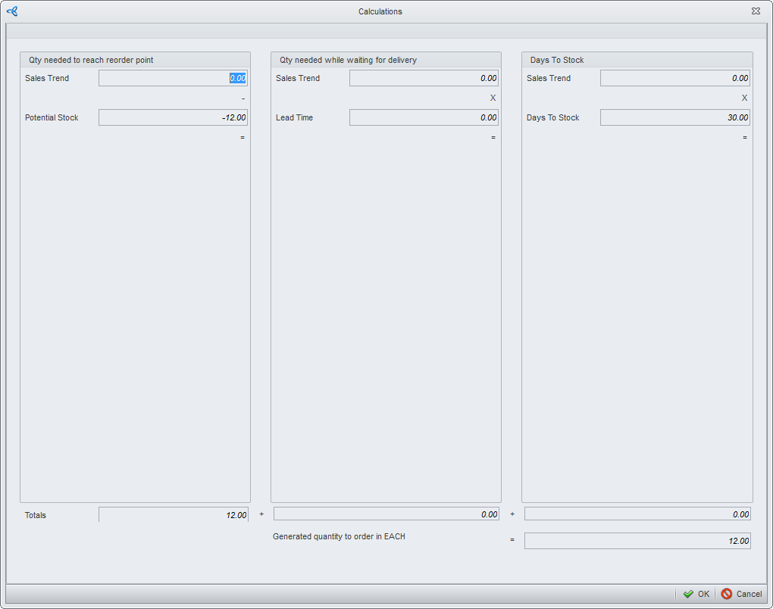Viewport: 773px width, 609px height.
Task: Select the generated quantity to order field
Action: coord(637,541)
